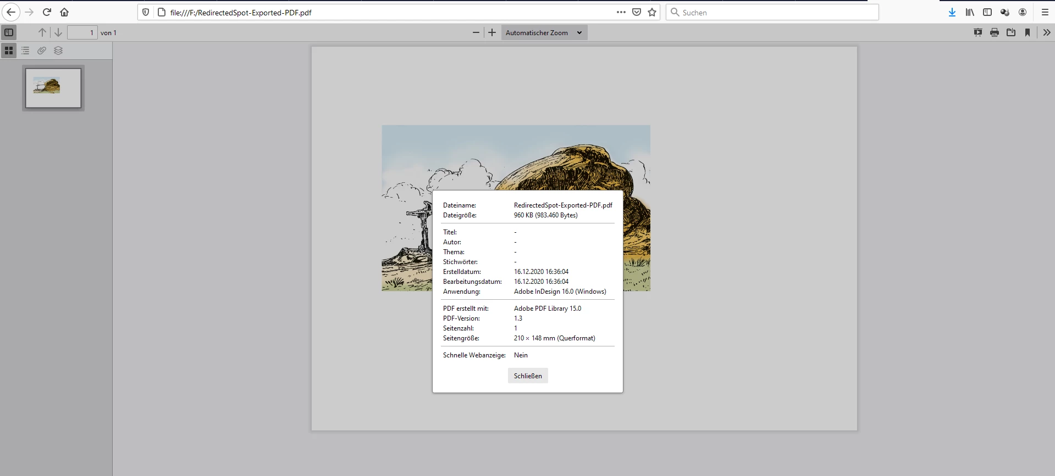Click the Adobe InDesign 16.0 (Windows) text

point(560,292)
